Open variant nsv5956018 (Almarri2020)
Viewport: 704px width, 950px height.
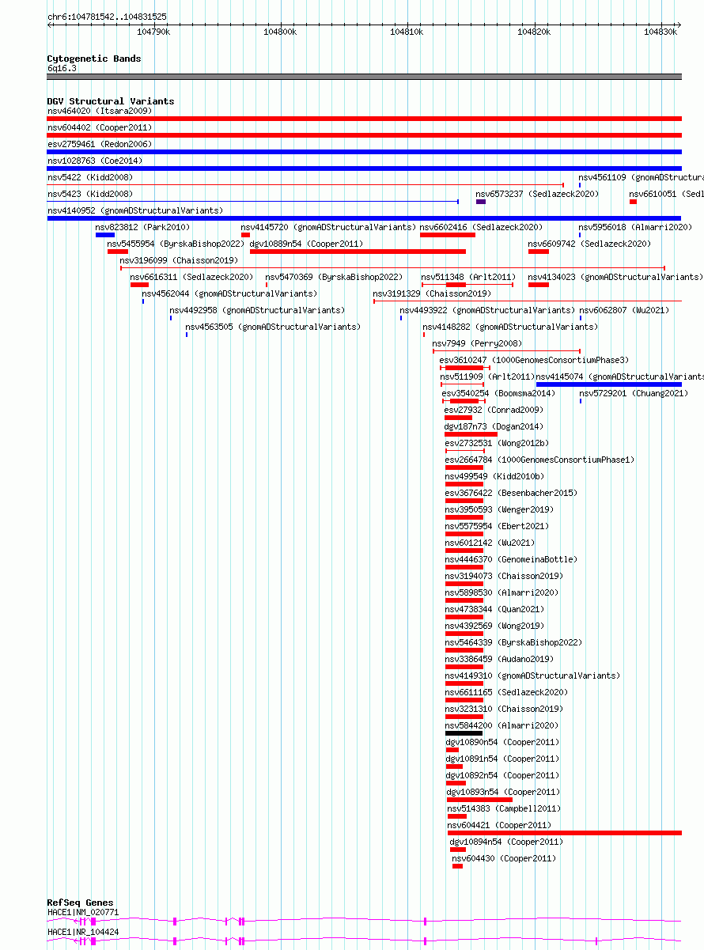[x=635, y=227]
